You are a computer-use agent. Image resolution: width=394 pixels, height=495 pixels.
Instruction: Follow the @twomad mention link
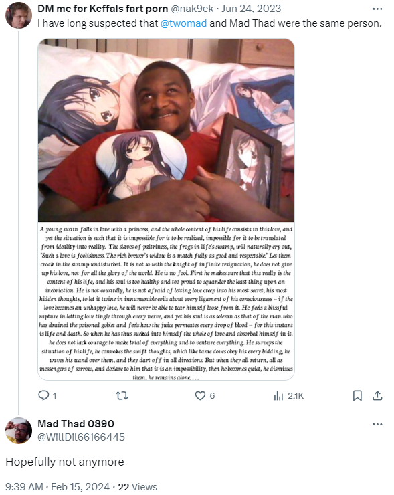(183, 23)
